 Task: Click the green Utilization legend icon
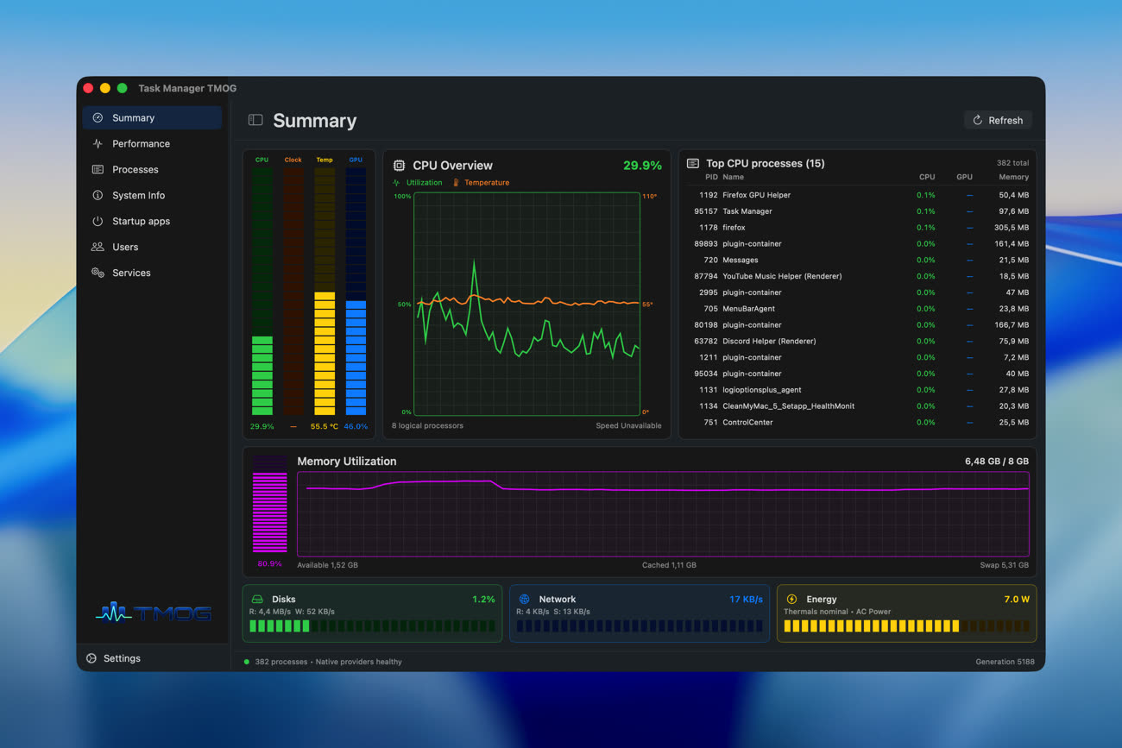tap(397, 183)
